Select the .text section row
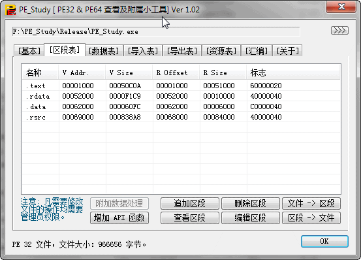The image size is (361, 260). [x=181, y=86]
